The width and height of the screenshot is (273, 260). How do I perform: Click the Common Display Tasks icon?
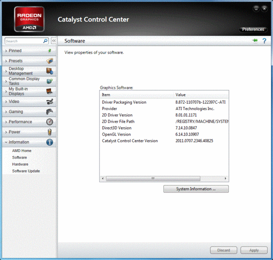coord(50,81)
